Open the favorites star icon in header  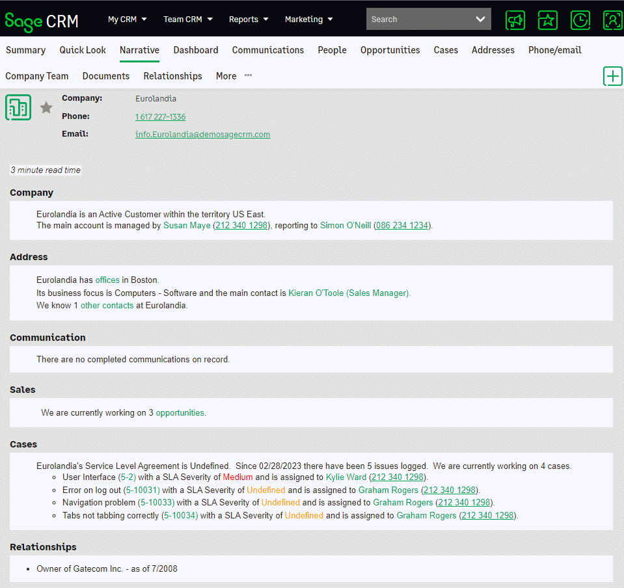(x=548, y=20)
